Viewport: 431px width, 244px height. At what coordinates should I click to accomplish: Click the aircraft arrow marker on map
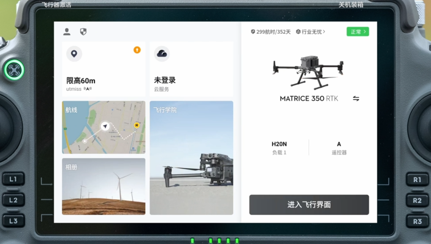pyautogui.click(x=105, y=126)
